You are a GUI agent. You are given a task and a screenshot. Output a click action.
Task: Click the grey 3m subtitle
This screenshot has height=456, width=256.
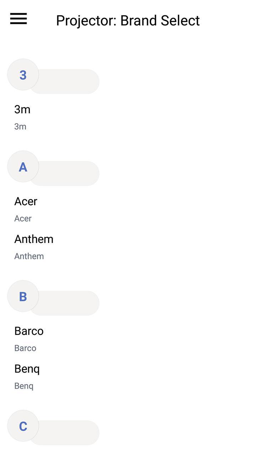click(20, 126)
